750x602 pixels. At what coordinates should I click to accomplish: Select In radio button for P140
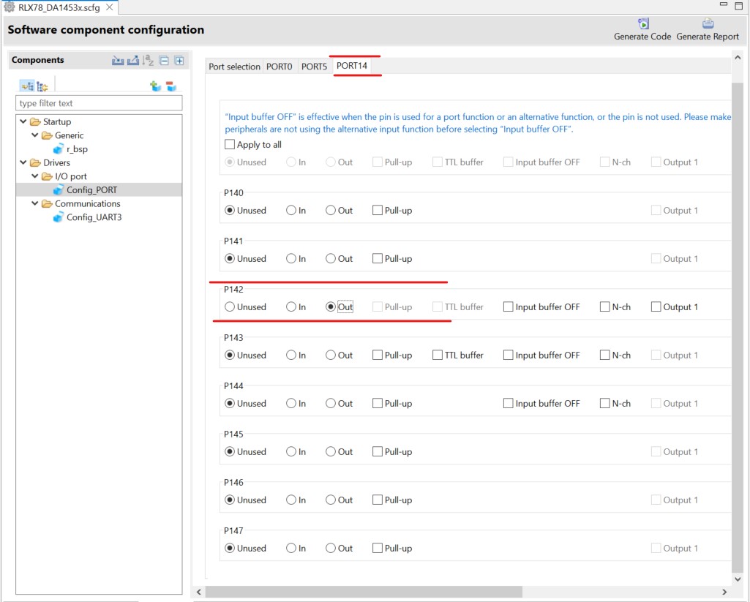pos(290,211)
